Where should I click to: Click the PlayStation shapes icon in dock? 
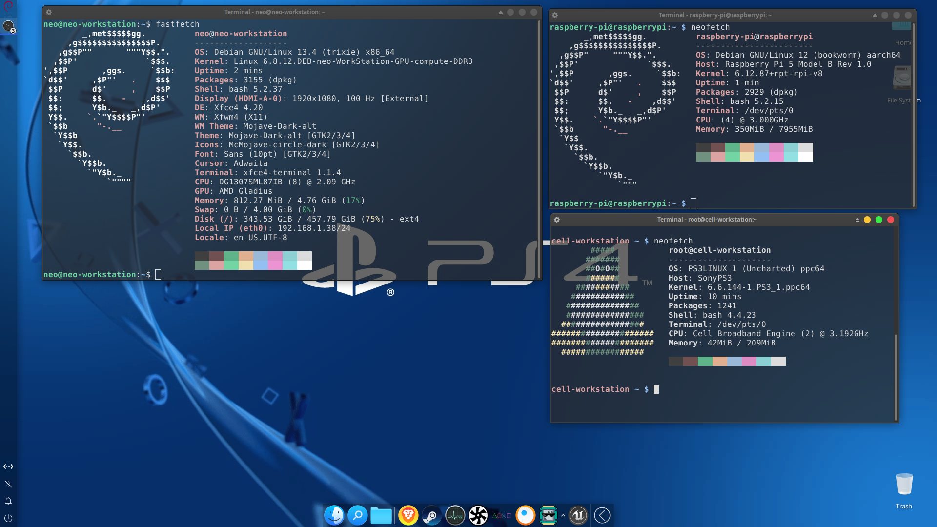[502, 515]
